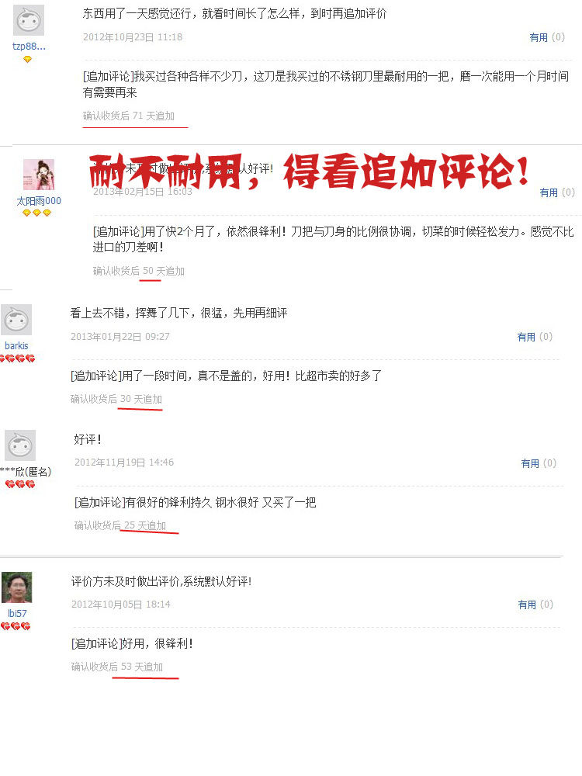Open 太阳雨000 username link
This screenshot has height=776, width=582.
pyautogui.click(x=39, y=201)
